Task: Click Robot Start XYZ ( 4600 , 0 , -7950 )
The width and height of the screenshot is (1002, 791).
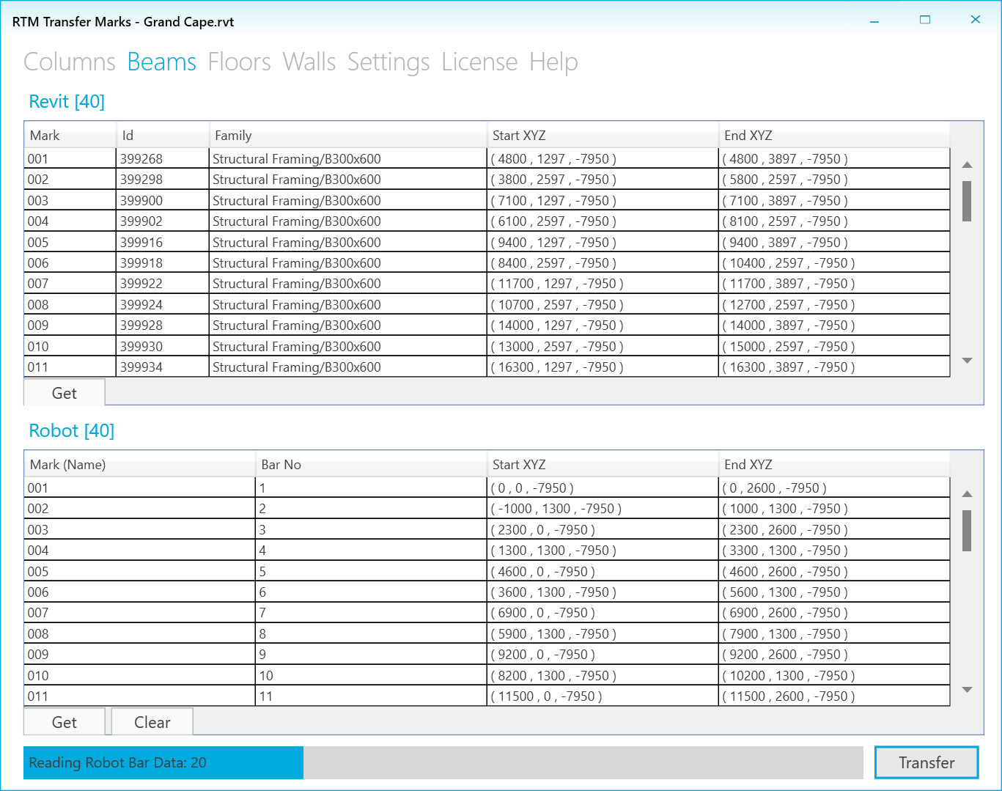Action: pyautogui.click(x=603, y=572)
